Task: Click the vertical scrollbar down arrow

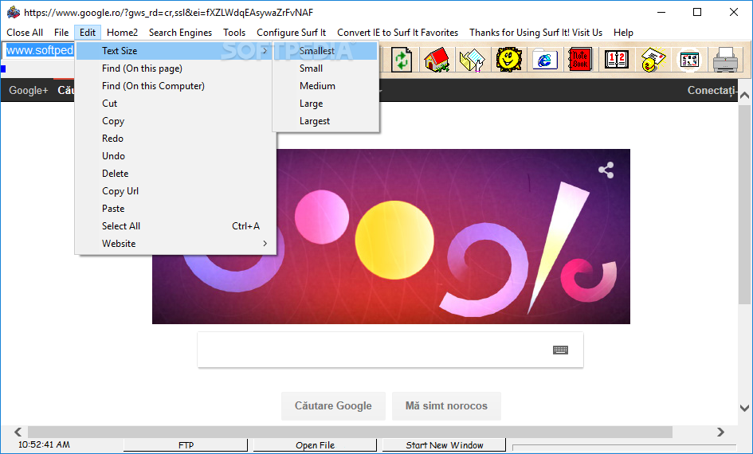Action: point(744,408)
